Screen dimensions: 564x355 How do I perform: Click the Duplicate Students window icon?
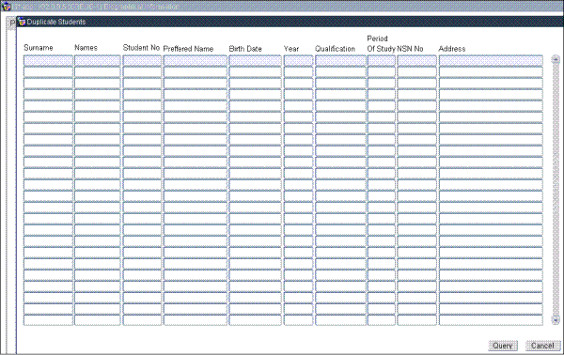pos(22,22)
